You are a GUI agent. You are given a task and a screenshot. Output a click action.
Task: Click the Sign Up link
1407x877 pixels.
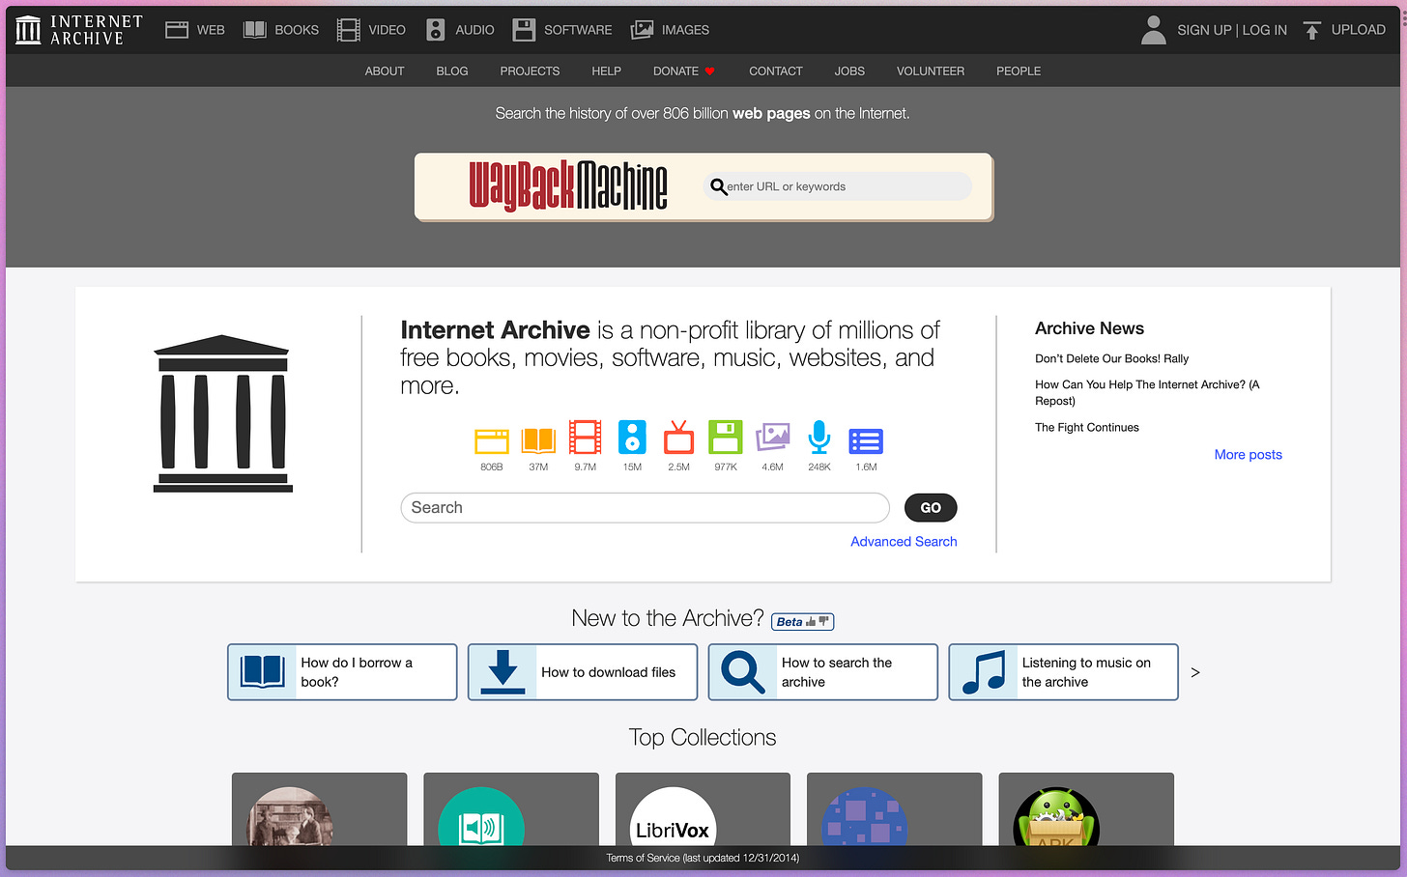(x=1204, y=30)
